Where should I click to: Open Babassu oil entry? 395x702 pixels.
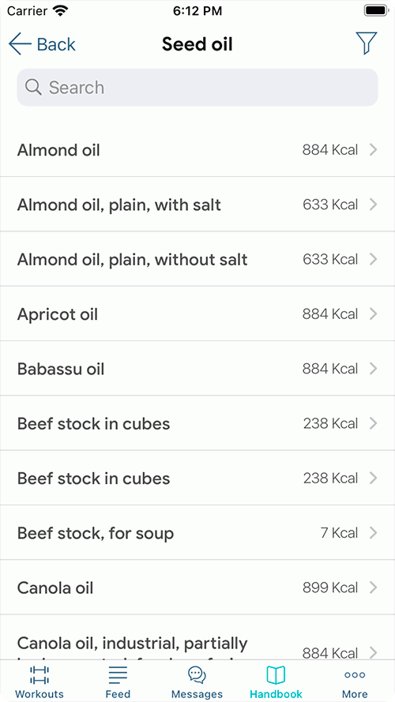(x=197, y=369)
